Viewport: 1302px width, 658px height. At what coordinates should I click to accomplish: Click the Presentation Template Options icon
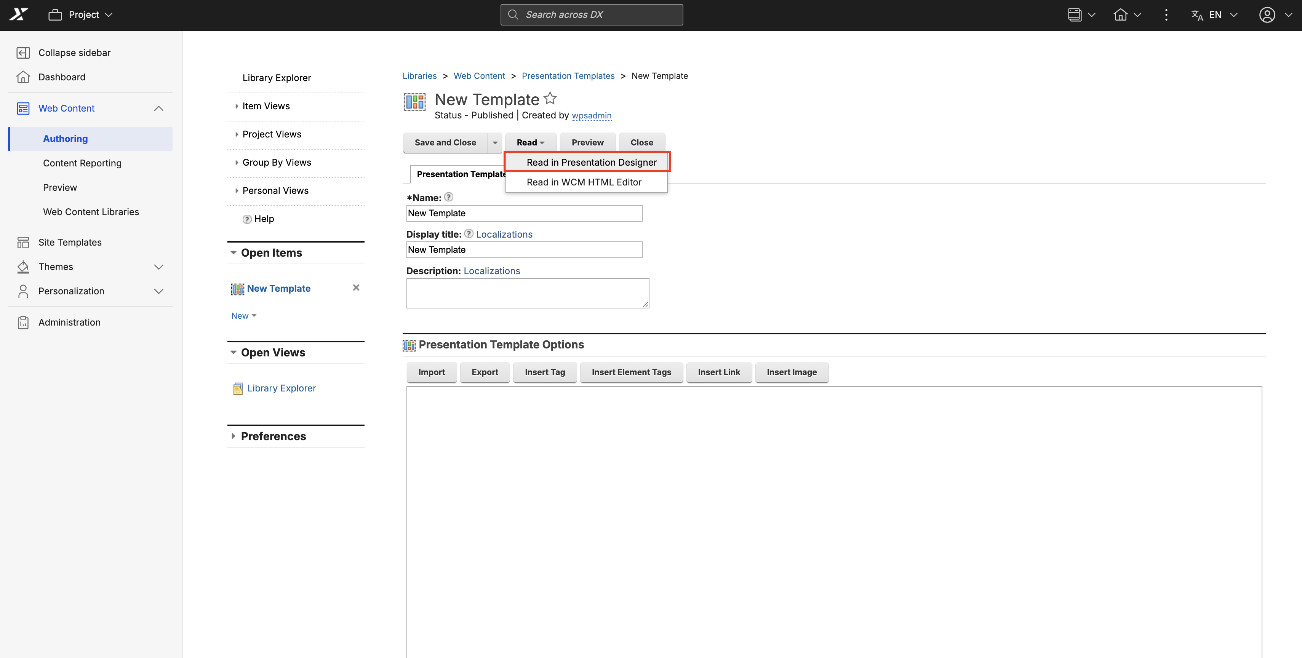point(409,345)
